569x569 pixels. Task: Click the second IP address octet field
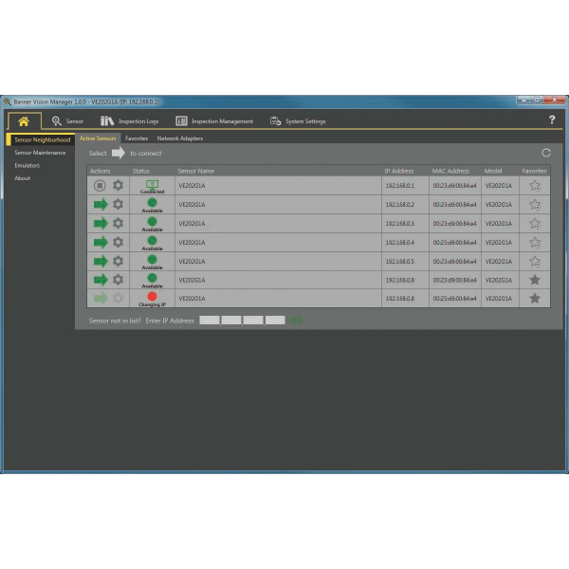point(231,321)
